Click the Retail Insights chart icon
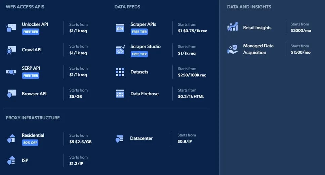This screenshot has height=175, width=325. (233, 26)
